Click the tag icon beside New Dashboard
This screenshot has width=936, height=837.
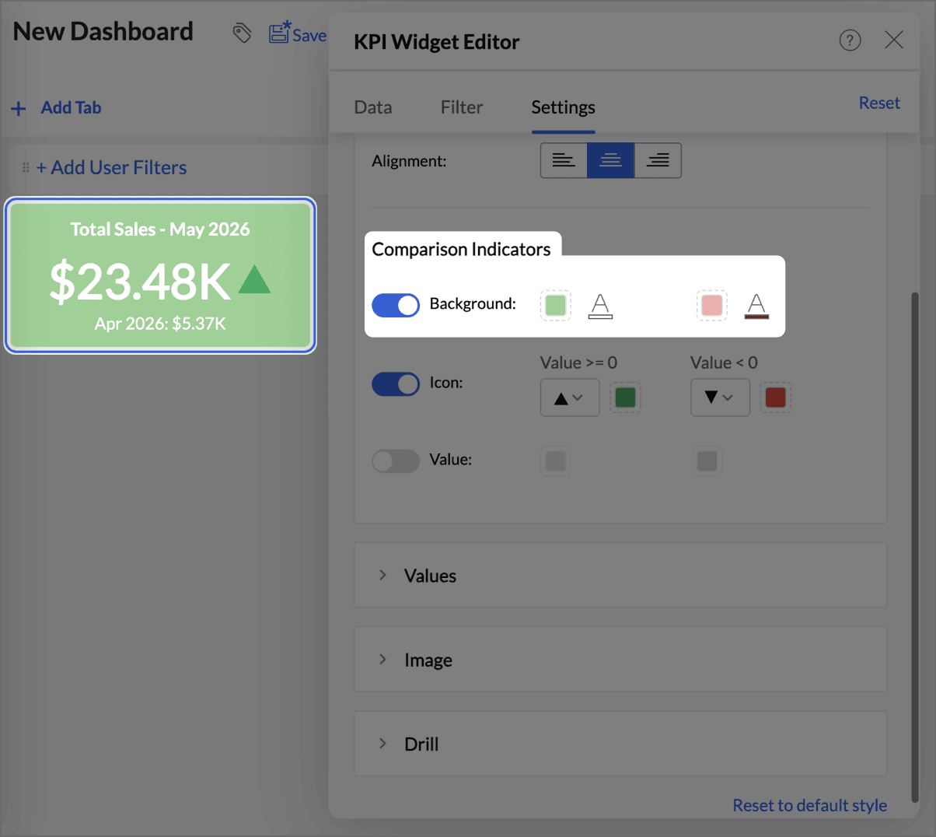(x=242, y=33)
